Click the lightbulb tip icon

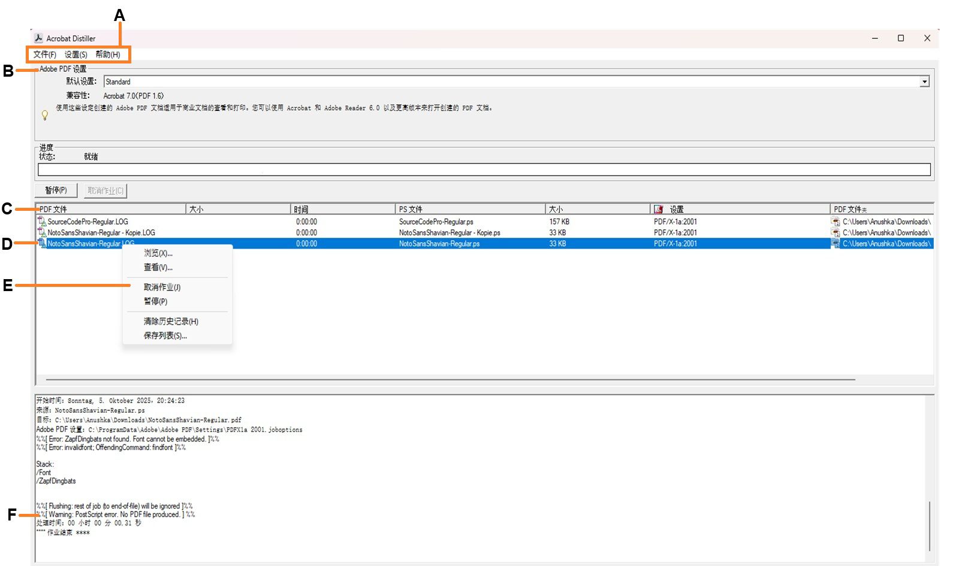(44, 116)
